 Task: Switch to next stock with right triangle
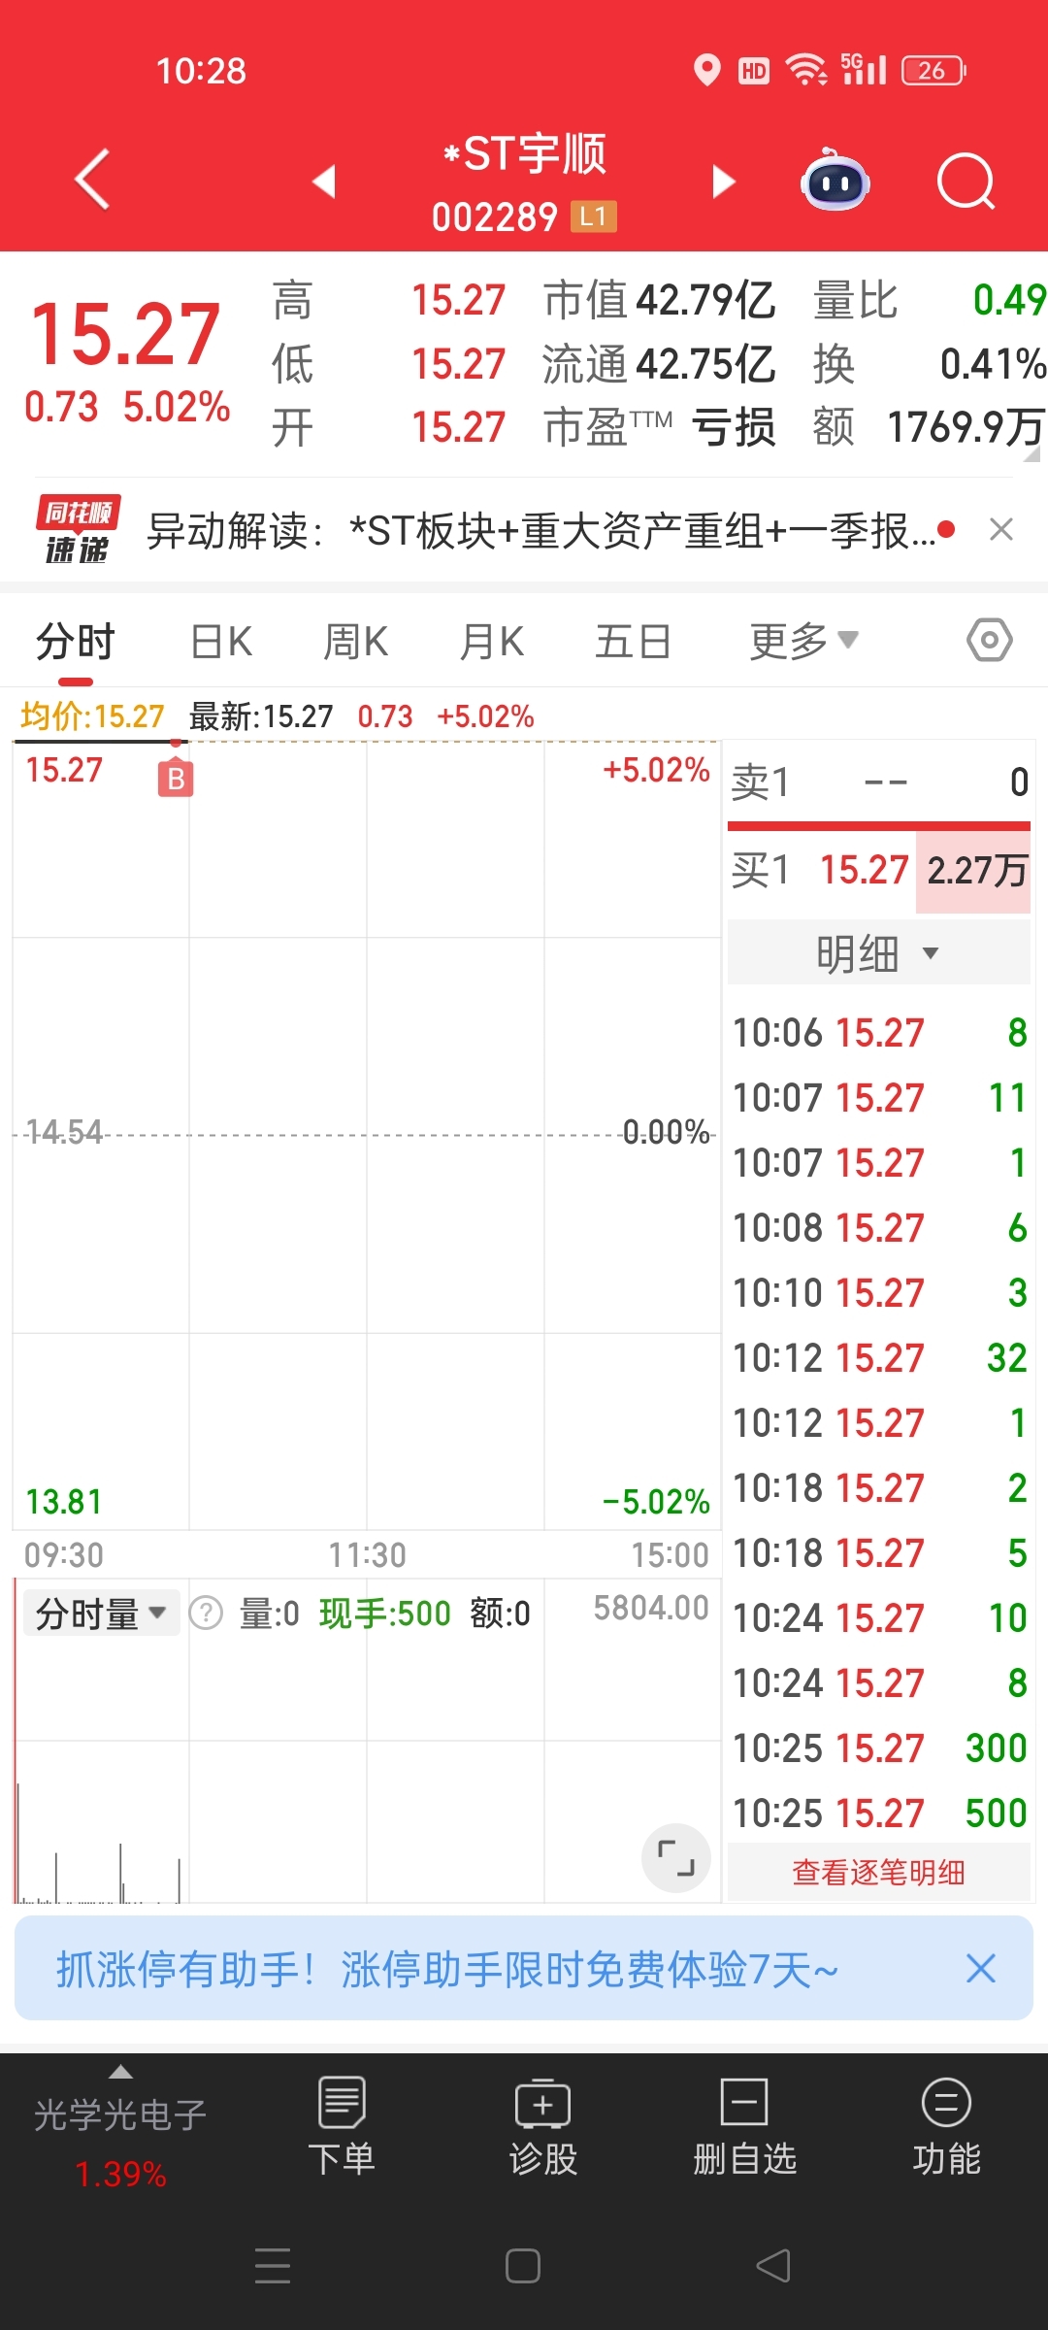point(724,181)
